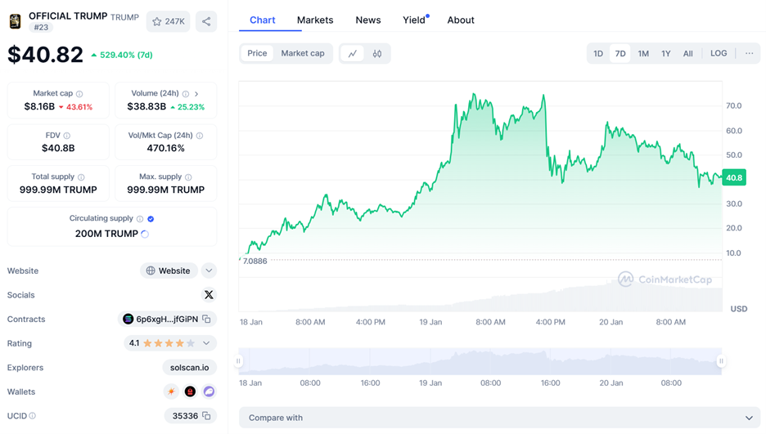Viewport: 766px width, 434px height.
Task: Click the OFFICIAL TRUMP coin logo
Action: coord(16,21)
